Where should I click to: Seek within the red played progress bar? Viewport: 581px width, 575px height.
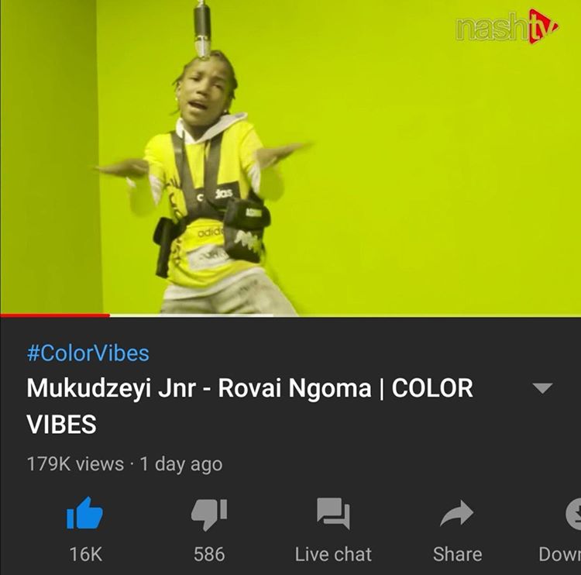pos(55,315)
